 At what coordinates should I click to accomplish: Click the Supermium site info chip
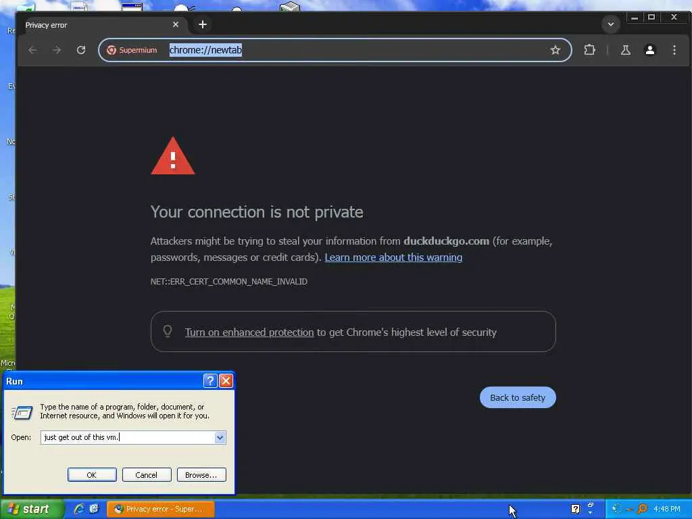click(132, 50)
